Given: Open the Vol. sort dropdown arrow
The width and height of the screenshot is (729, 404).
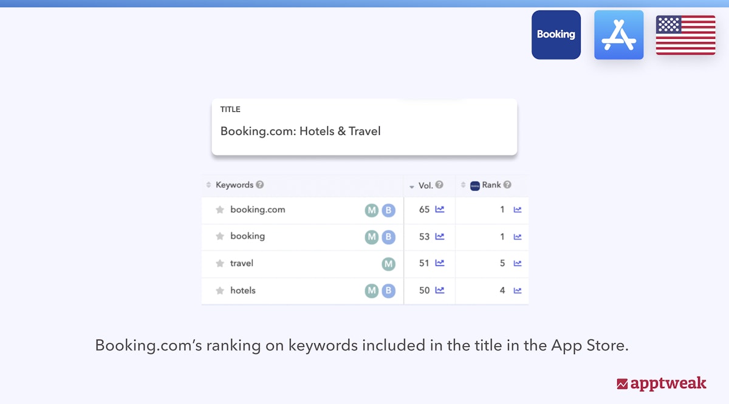Looking at the screenshot, I should 412,185.
